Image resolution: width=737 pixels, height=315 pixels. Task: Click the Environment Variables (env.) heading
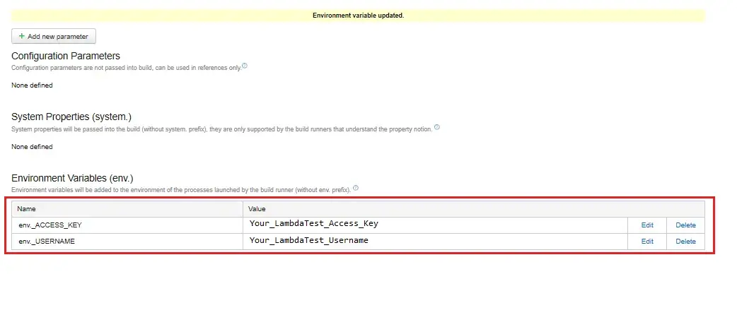(72, 178)
